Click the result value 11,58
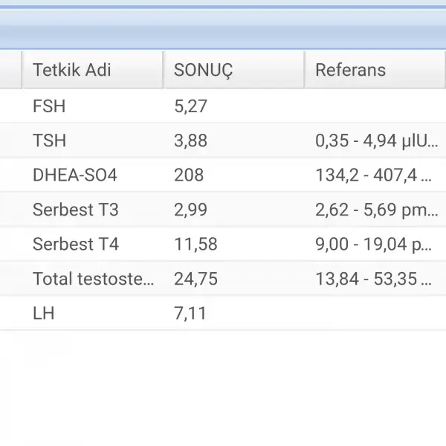 195,244
